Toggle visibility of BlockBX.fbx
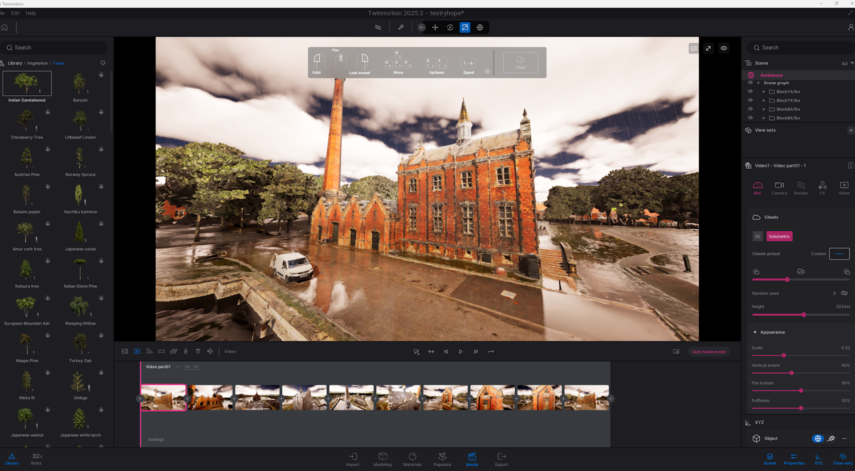The width and height of the screenshot is (855, 471). [x=750, y=118]
